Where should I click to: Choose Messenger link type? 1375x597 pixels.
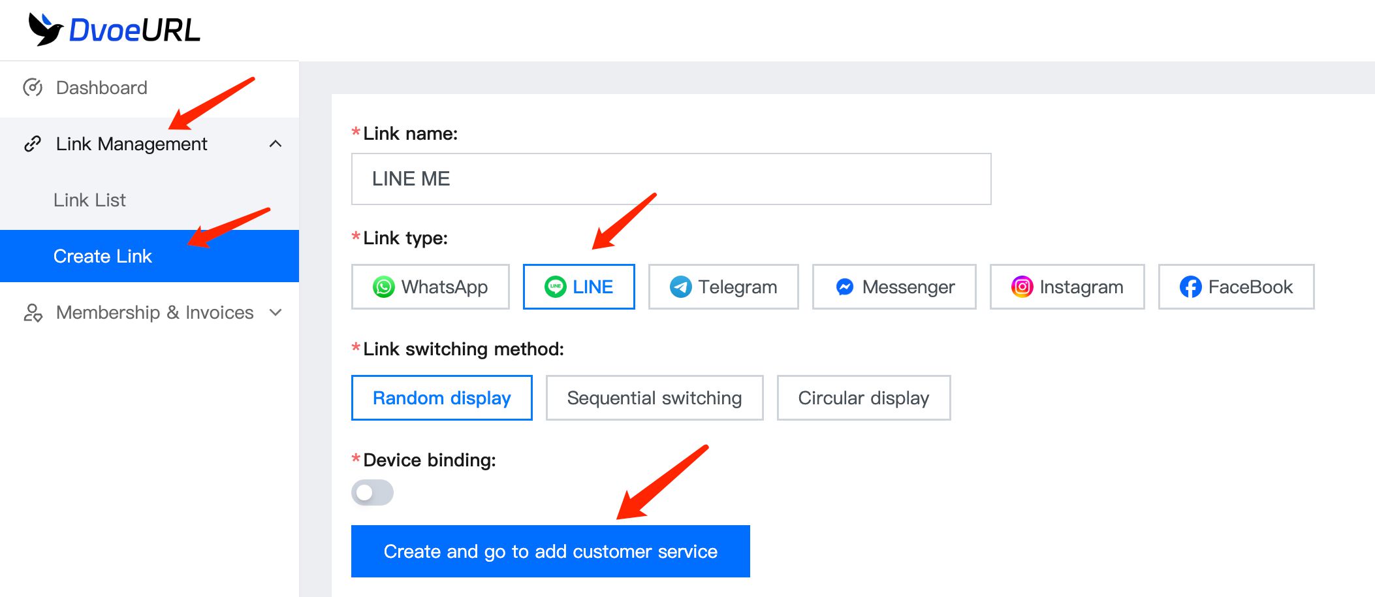coord(894,287)
